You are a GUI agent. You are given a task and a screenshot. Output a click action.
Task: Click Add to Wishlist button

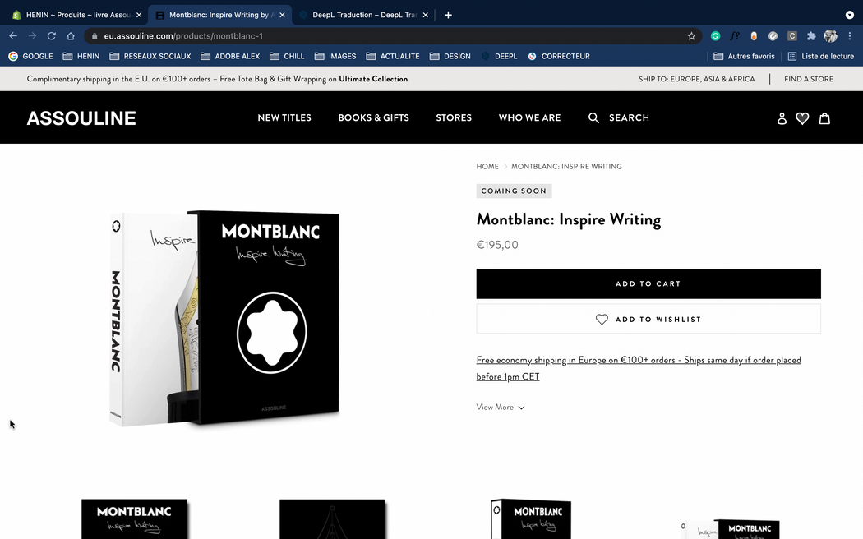pos(648,319)
